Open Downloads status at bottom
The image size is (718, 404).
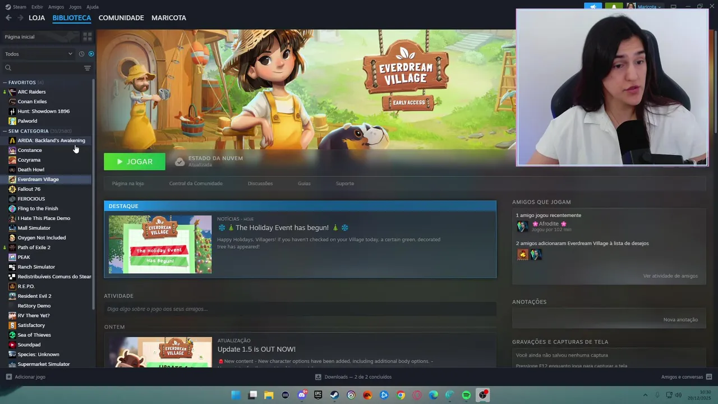[353, 377]
